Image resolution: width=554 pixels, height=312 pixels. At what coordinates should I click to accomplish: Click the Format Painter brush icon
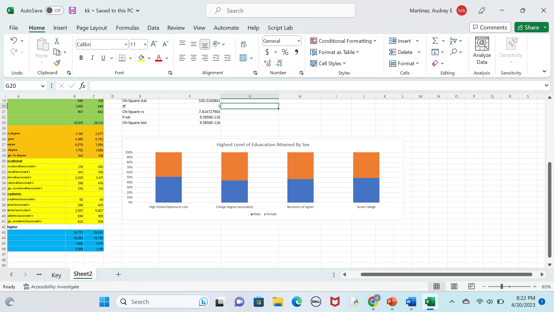(x=57, y=63)
